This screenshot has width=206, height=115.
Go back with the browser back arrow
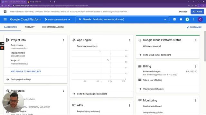pyautogui.click(x=2, y=6)
